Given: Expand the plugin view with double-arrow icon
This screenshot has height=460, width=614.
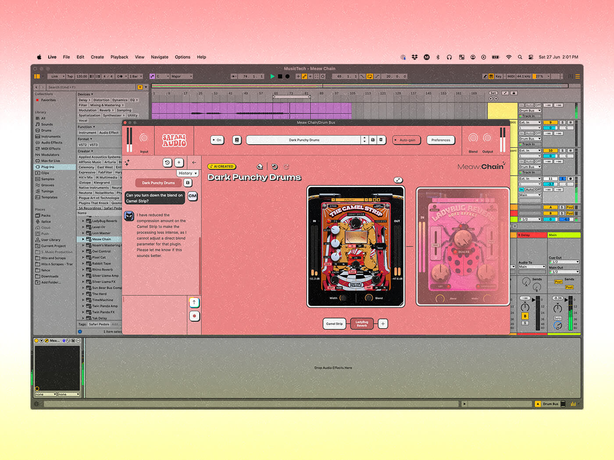Looking at the screenshot, I should point(398,180).
